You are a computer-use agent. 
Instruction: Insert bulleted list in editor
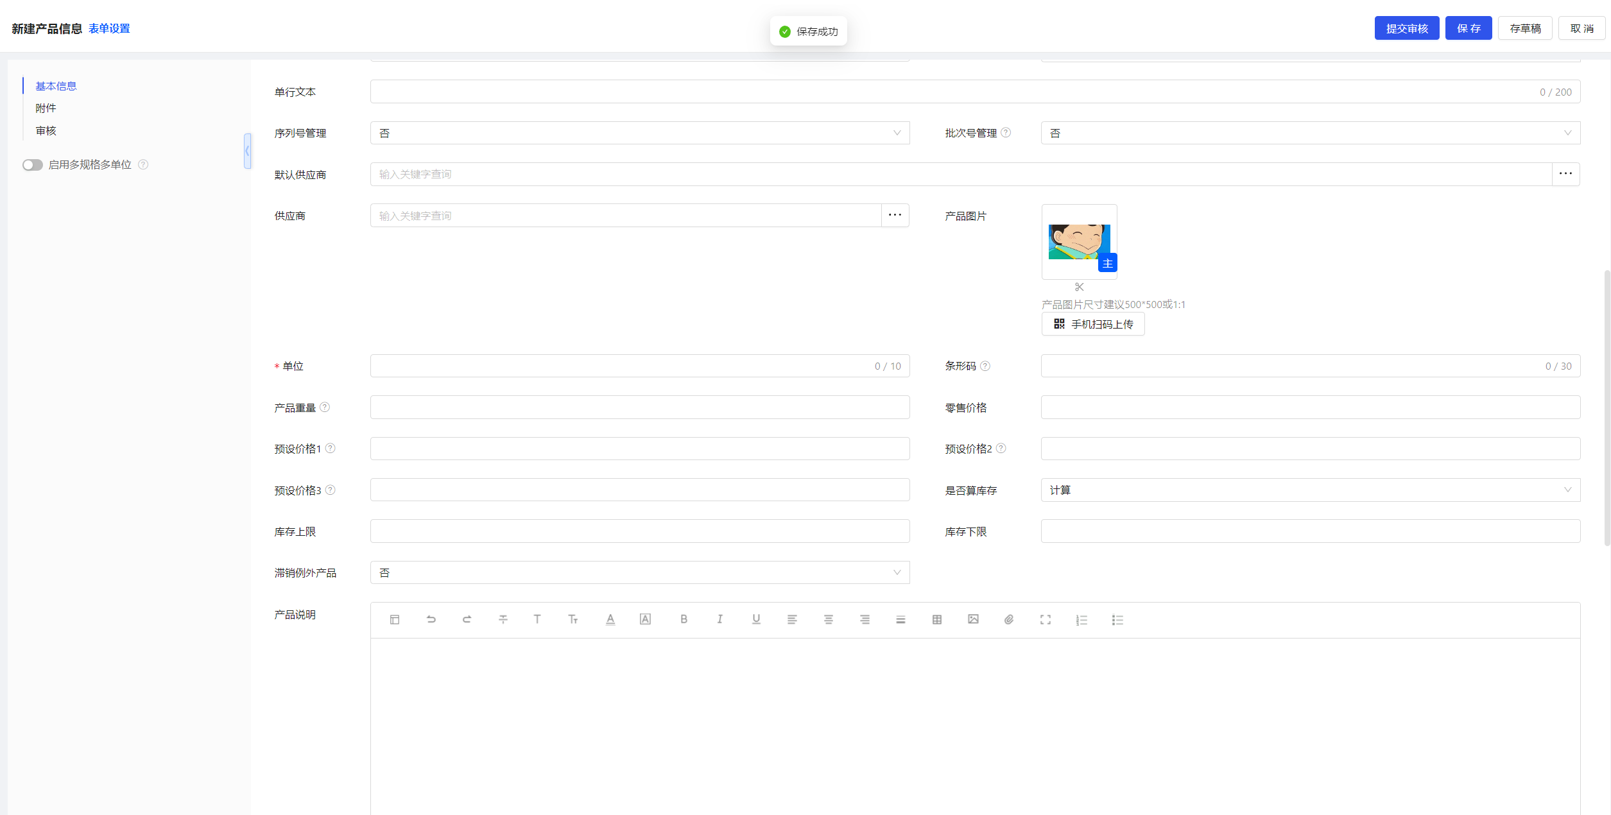point(1118,619)
